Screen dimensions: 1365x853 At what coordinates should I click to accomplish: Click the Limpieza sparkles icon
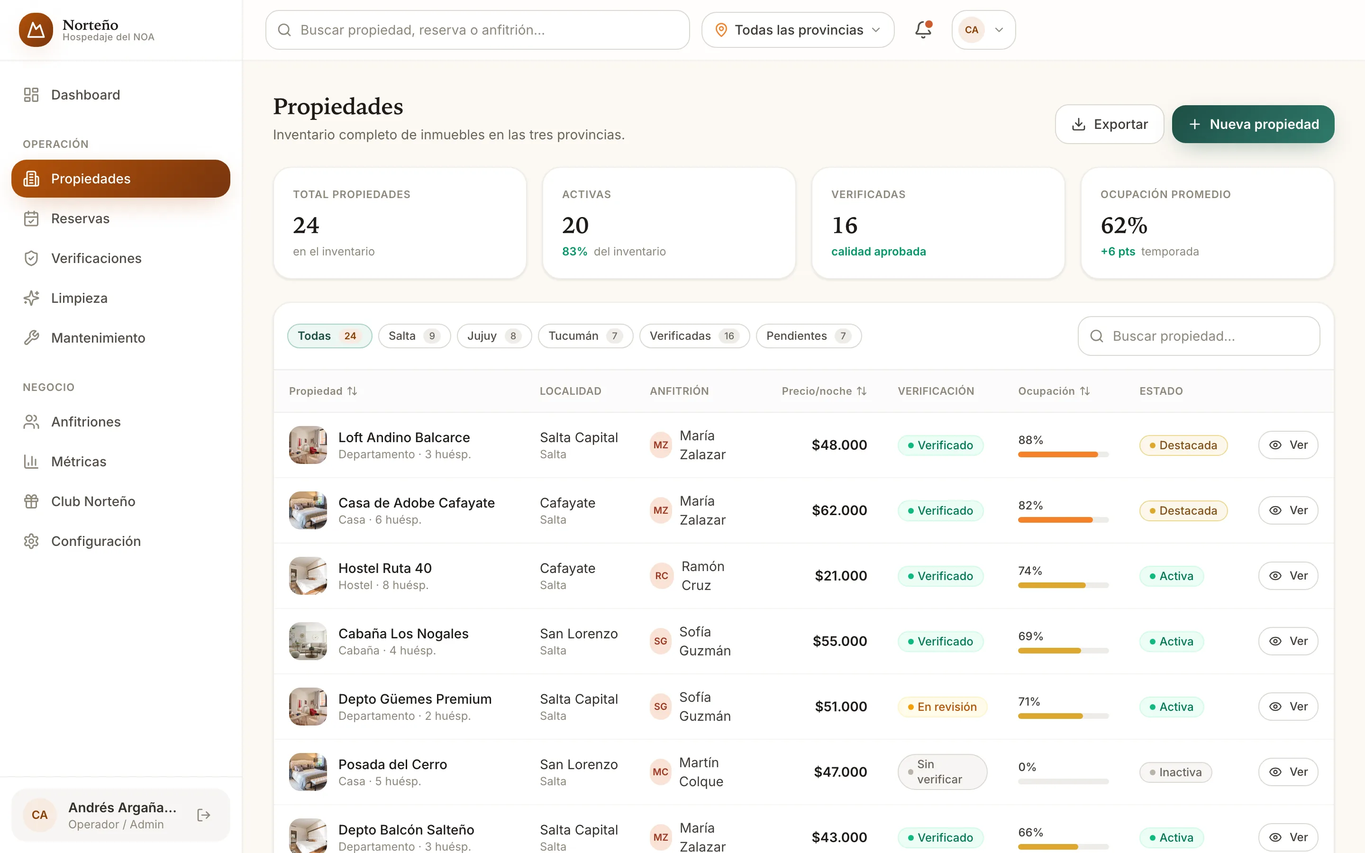pos(31,298)
